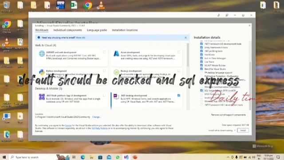Click the Change... location link
The height and width of the screenshot is (160, 284).
[96, 117]
